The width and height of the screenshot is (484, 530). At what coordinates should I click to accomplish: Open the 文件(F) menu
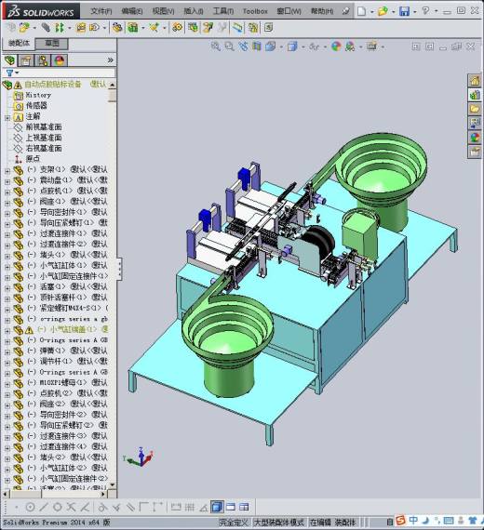(101, 11)
